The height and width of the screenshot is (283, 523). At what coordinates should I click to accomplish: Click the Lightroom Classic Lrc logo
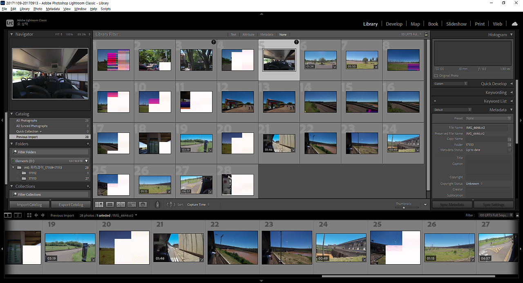tap(10, 23)
